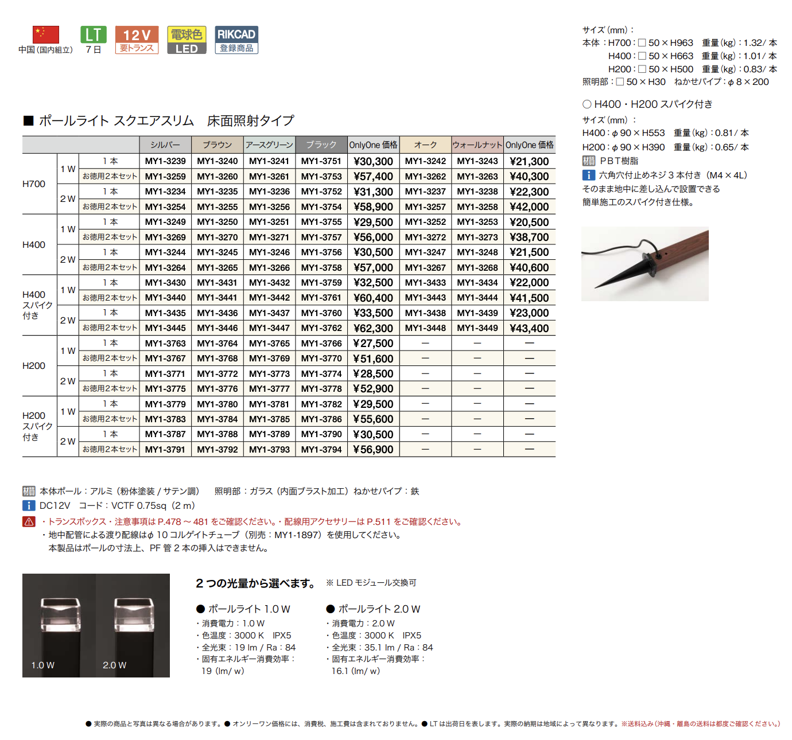Click the RIKCAD 登録商品 badge
The width and height of the screenshot is (792, 740).
pos(236,40)
